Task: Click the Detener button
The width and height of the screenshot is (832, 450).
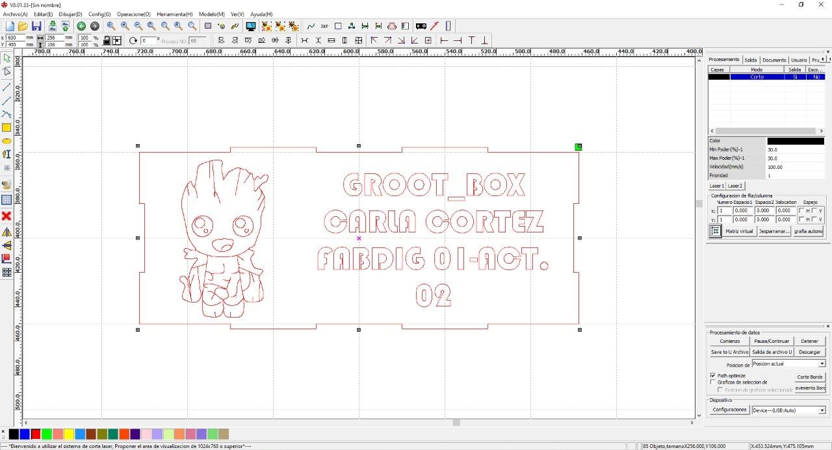Action: [x=810, y=341]
